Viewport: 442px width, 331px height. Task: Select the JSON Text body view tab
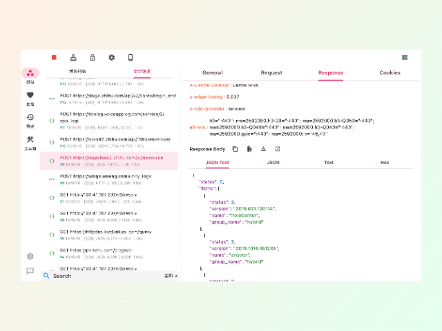(x=217, y=163)
